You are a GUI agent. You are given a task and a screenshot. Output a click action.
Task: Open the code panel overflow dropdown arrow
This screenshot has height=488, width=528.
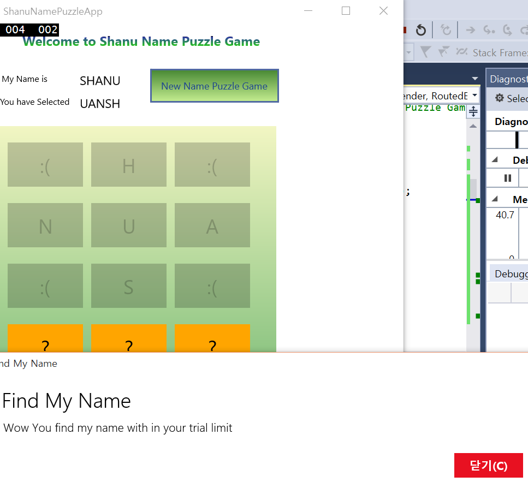pos(475,79)
